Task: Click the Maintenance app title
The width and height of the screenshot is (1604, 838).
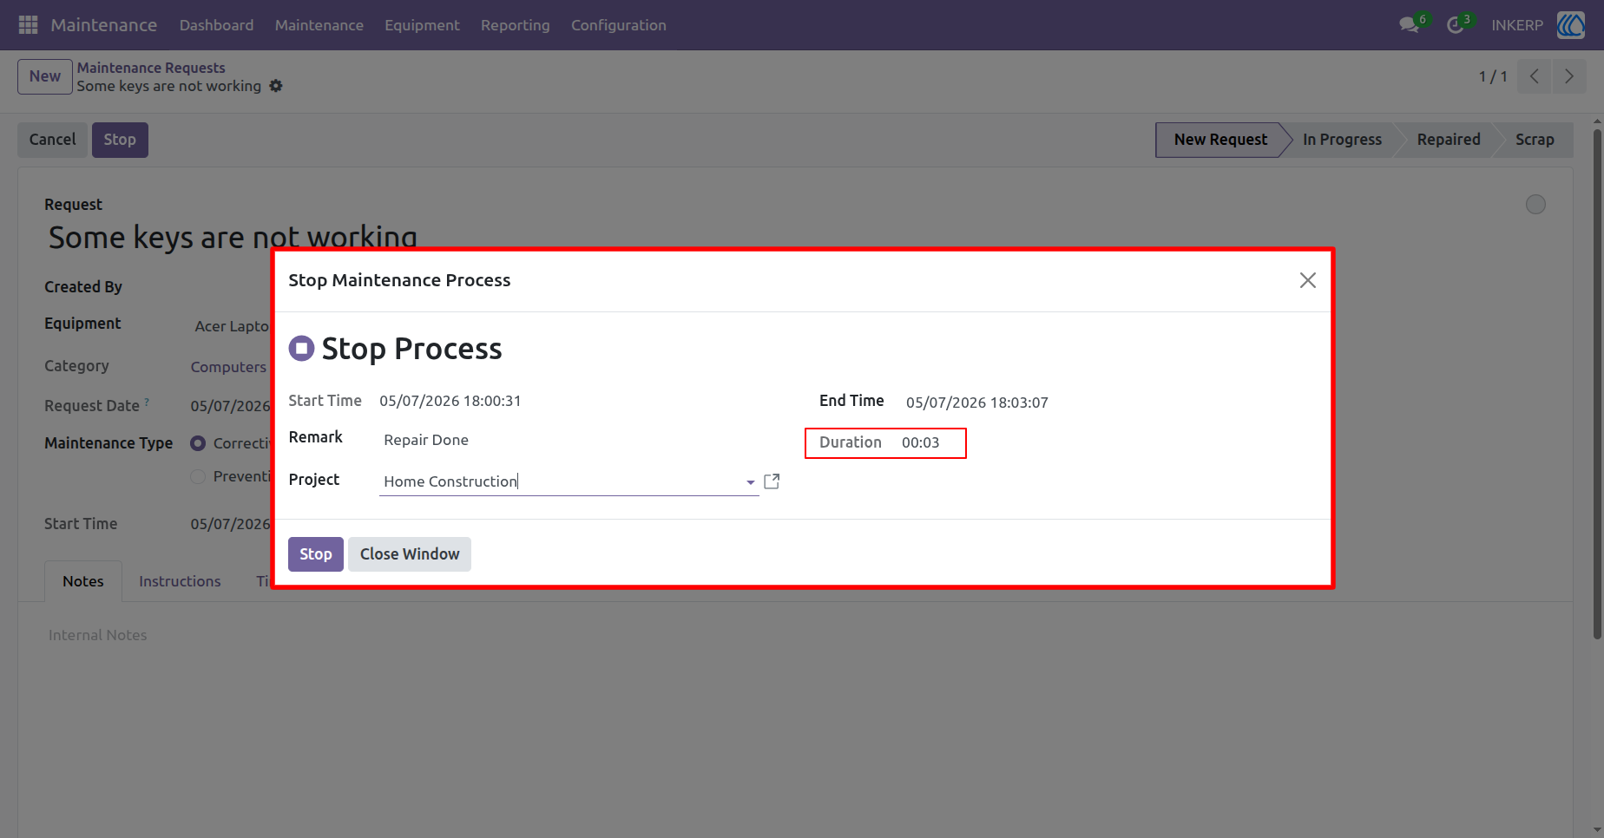Action: (104, 25)
